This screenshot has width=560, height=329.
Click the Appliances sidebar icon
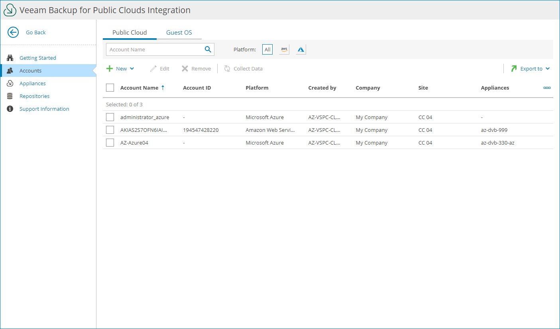[10, 83]
